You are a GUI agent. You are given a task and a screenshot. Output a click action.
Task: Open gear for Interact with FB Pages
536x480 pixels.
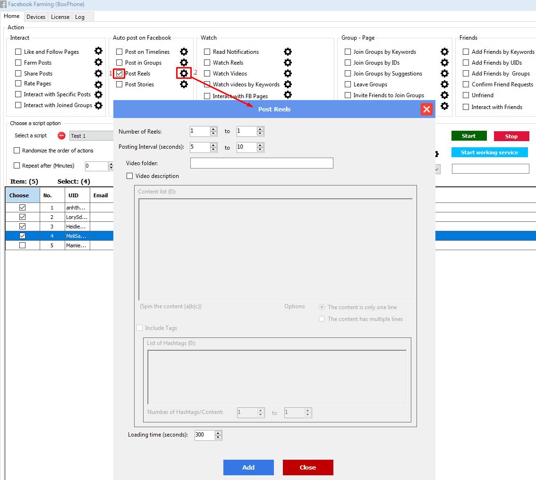(x=288, y=95)
